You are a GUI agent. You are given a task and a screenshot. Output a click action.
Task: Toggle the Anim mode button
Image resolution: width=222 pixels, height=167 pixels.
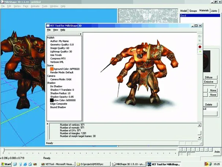click(217, 152)
